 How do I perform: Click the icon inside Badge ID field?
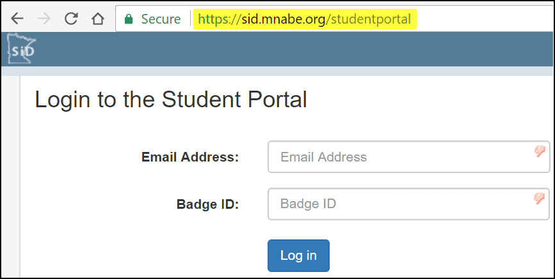(x=540, y=199)
